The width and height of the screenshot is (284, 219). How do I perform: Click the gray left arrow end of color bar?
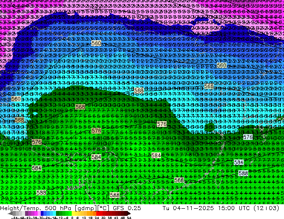[x=10, y=213]
